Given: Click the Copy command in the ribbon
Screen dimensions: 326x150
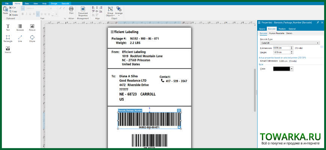Looking at the screenshot, I should (x=13, y=11).
